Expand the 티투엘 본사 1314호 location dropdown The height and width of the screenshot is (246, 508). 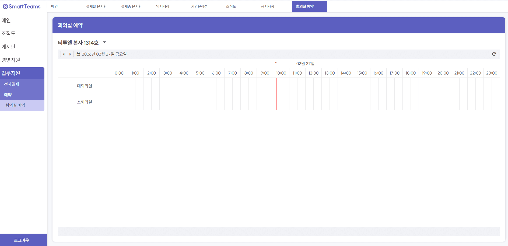coord(105,42)
